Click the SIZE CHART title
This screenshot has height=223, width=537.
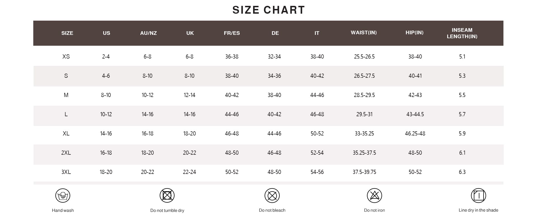coord(268,10)
